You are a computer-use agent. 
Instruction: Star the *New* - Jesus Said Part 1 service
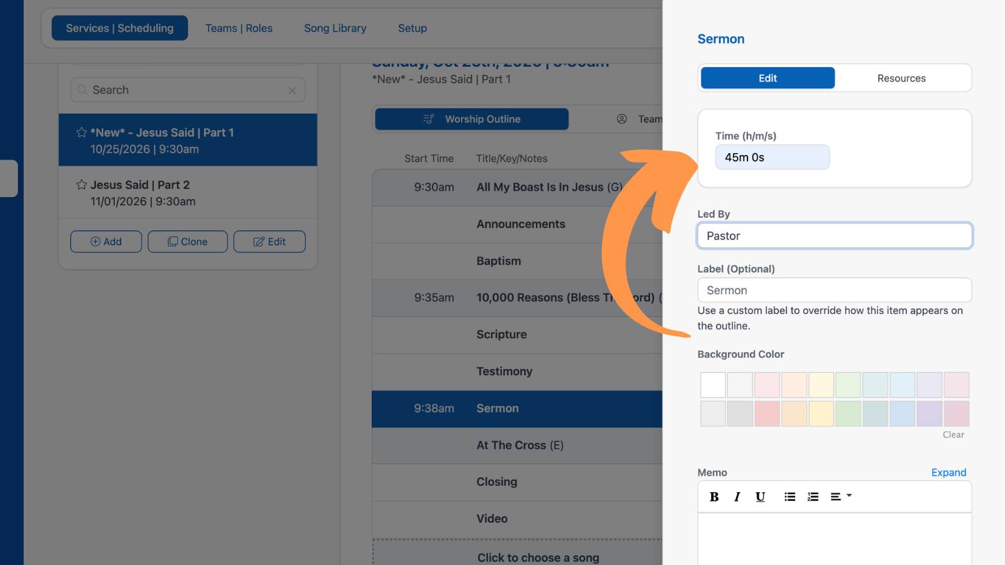pyautogui.click(x=82, y=132)
